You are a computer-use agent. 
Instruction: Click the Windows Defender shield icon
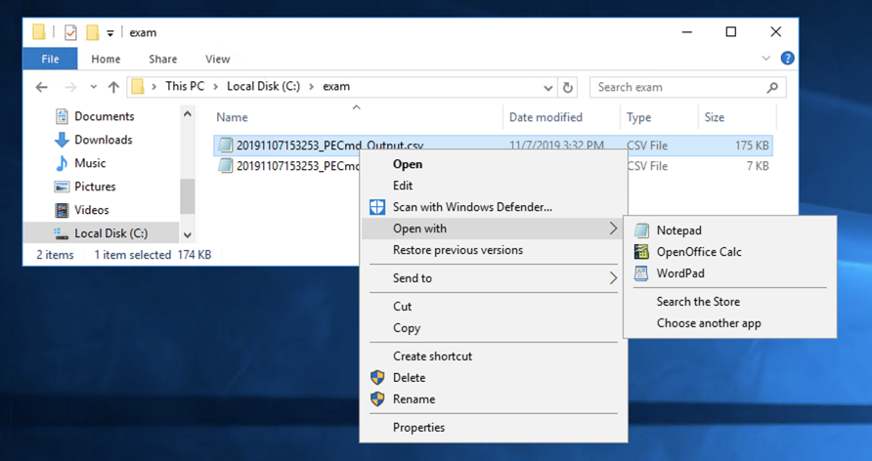tap(377, 207)
